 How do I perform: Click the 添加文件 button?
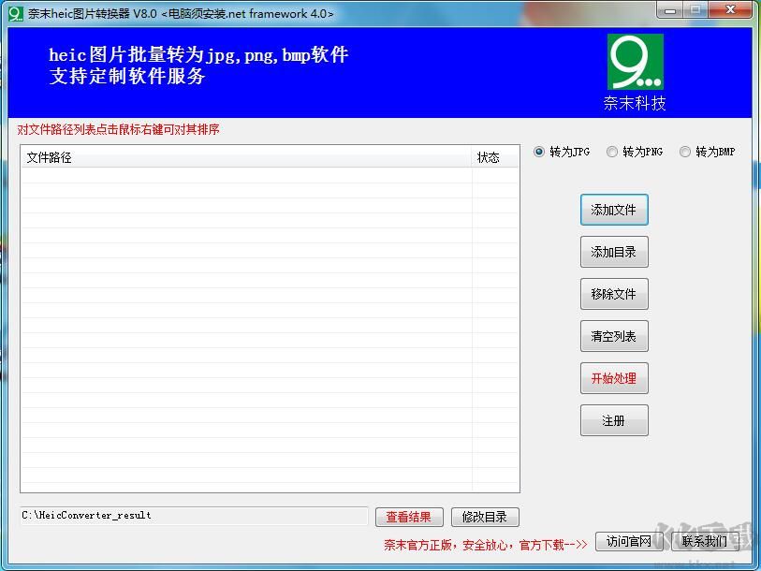coord(614,210)
